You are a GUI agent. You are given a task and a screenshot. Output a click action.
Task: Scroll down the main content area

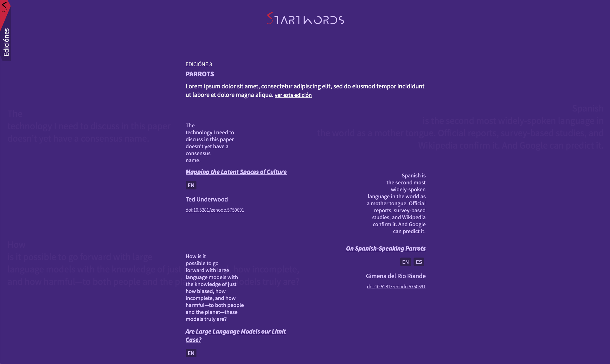pyautogui.click(x=305, y=217)
